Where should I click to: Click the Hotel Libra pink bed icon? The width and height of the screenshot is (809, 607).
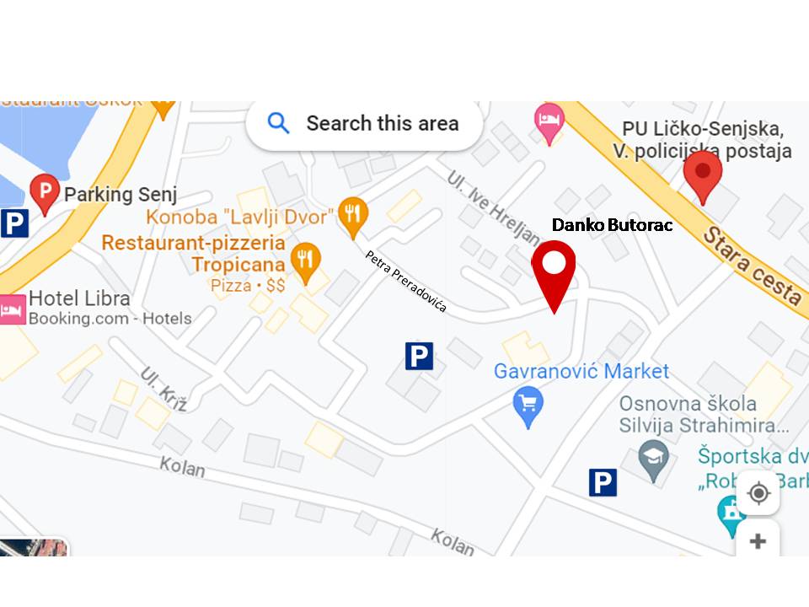pyautogui.click(x=13, y=309)
